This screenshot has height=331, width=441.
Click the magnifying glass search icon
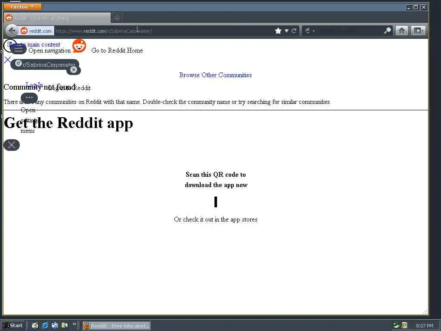tap(388, 31)
